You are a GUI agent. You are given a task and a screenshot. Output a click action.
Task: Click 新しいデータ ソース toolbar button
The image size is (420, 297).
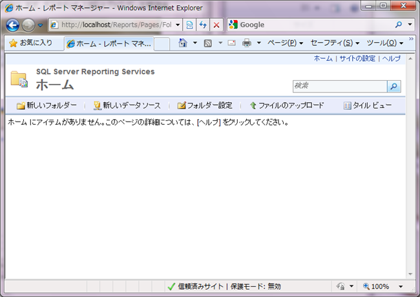127,105
